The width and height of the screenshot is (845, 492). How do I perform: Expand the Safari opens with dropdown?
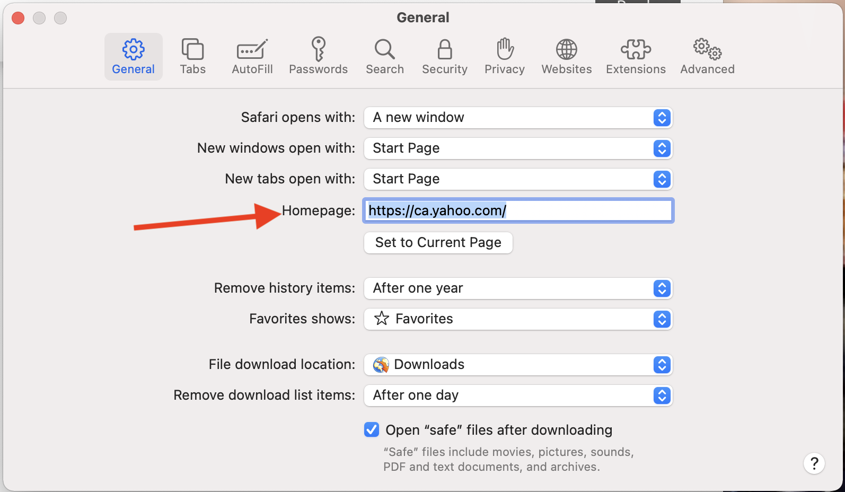[x=518, y=118]
